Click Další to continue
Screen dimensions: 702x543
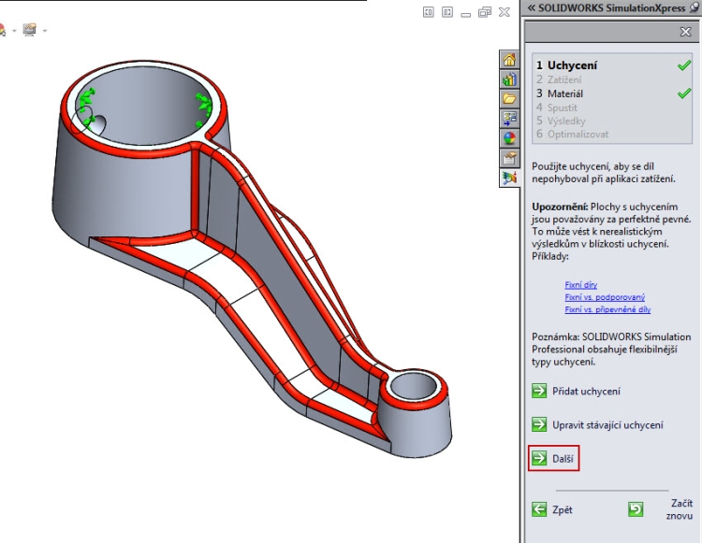coord(553,458)
